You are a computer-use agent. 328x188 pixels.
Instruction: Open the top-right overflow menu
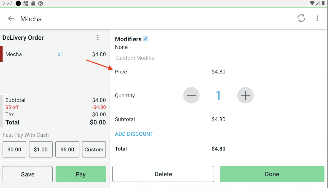point(317,18)
